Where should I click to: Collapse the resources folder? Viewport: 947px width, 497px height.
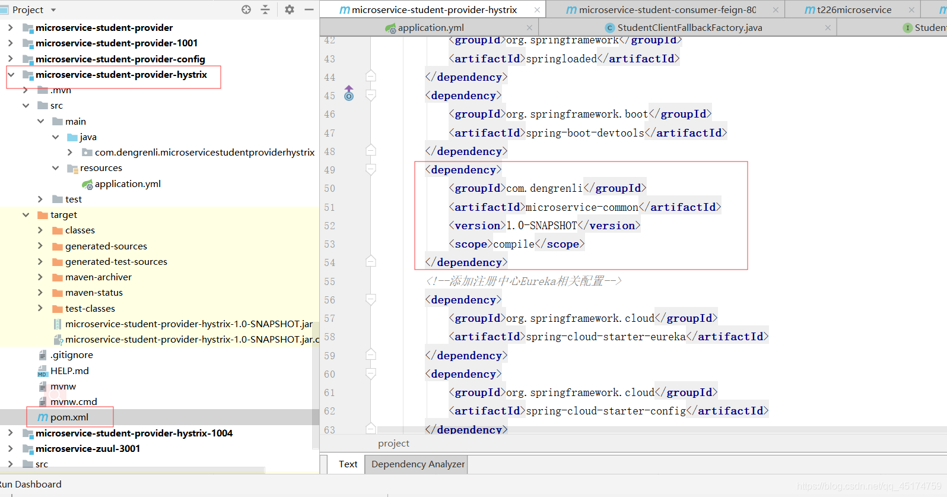tap(55, 168)
